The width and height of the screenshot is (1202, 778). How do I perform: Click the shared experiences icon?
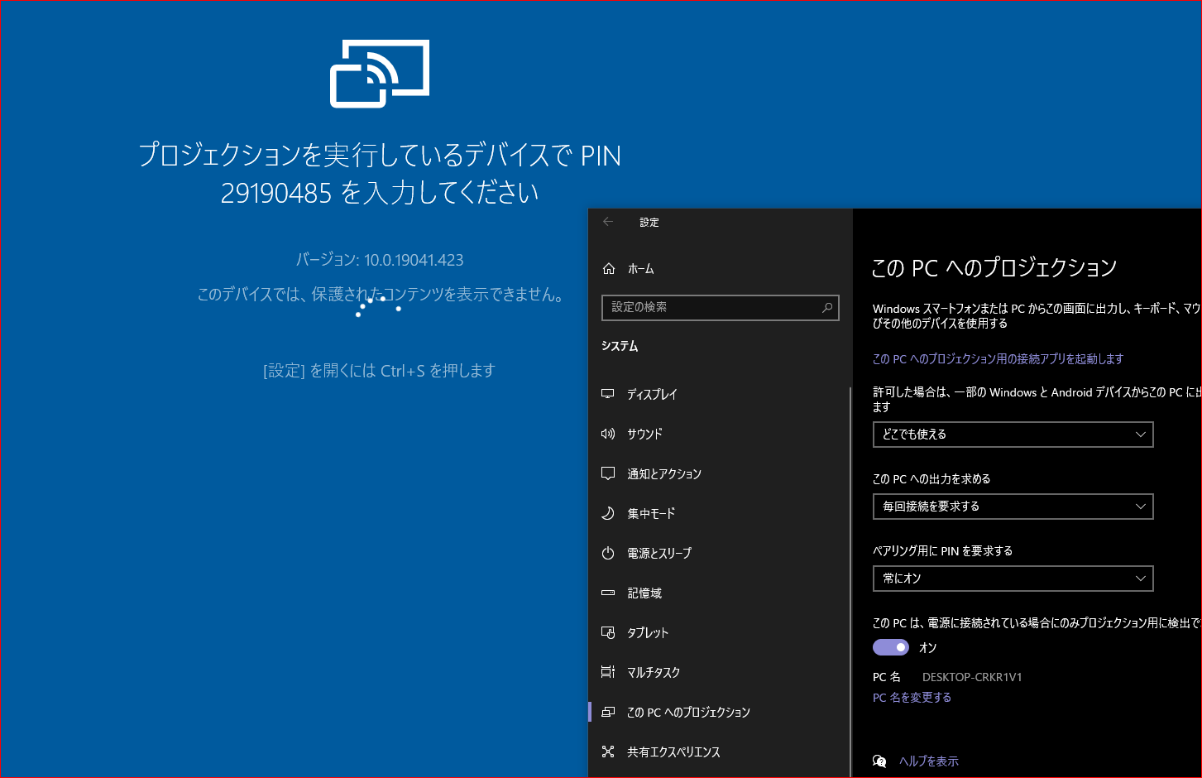[x=608, y=752]
